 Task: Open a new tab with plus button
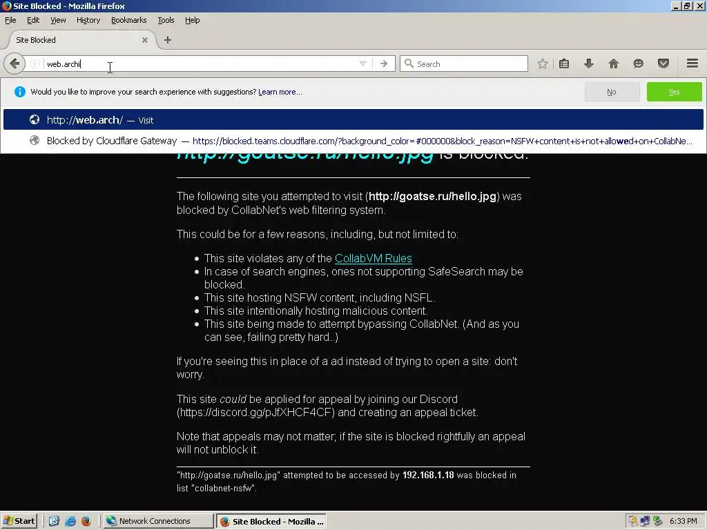click(x=167, y=39)
